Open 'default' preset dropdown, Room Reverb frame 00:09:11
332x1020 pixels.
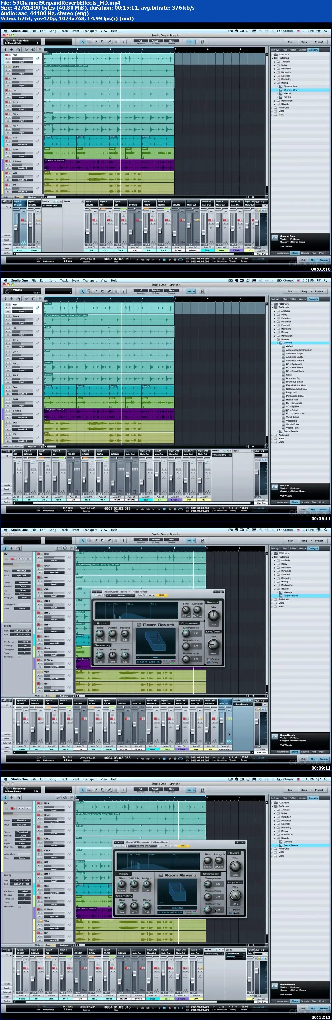coord(121,595)
